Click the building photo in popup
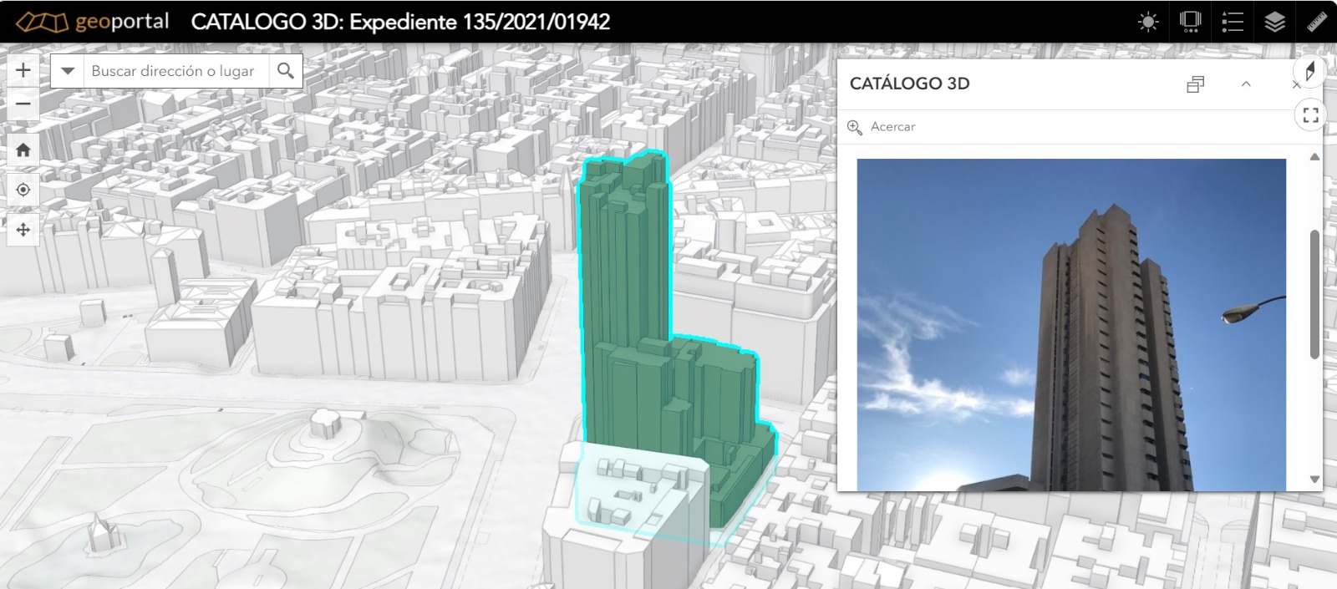The width and height of the screenshot is (1337, 589). [1071, 324]
